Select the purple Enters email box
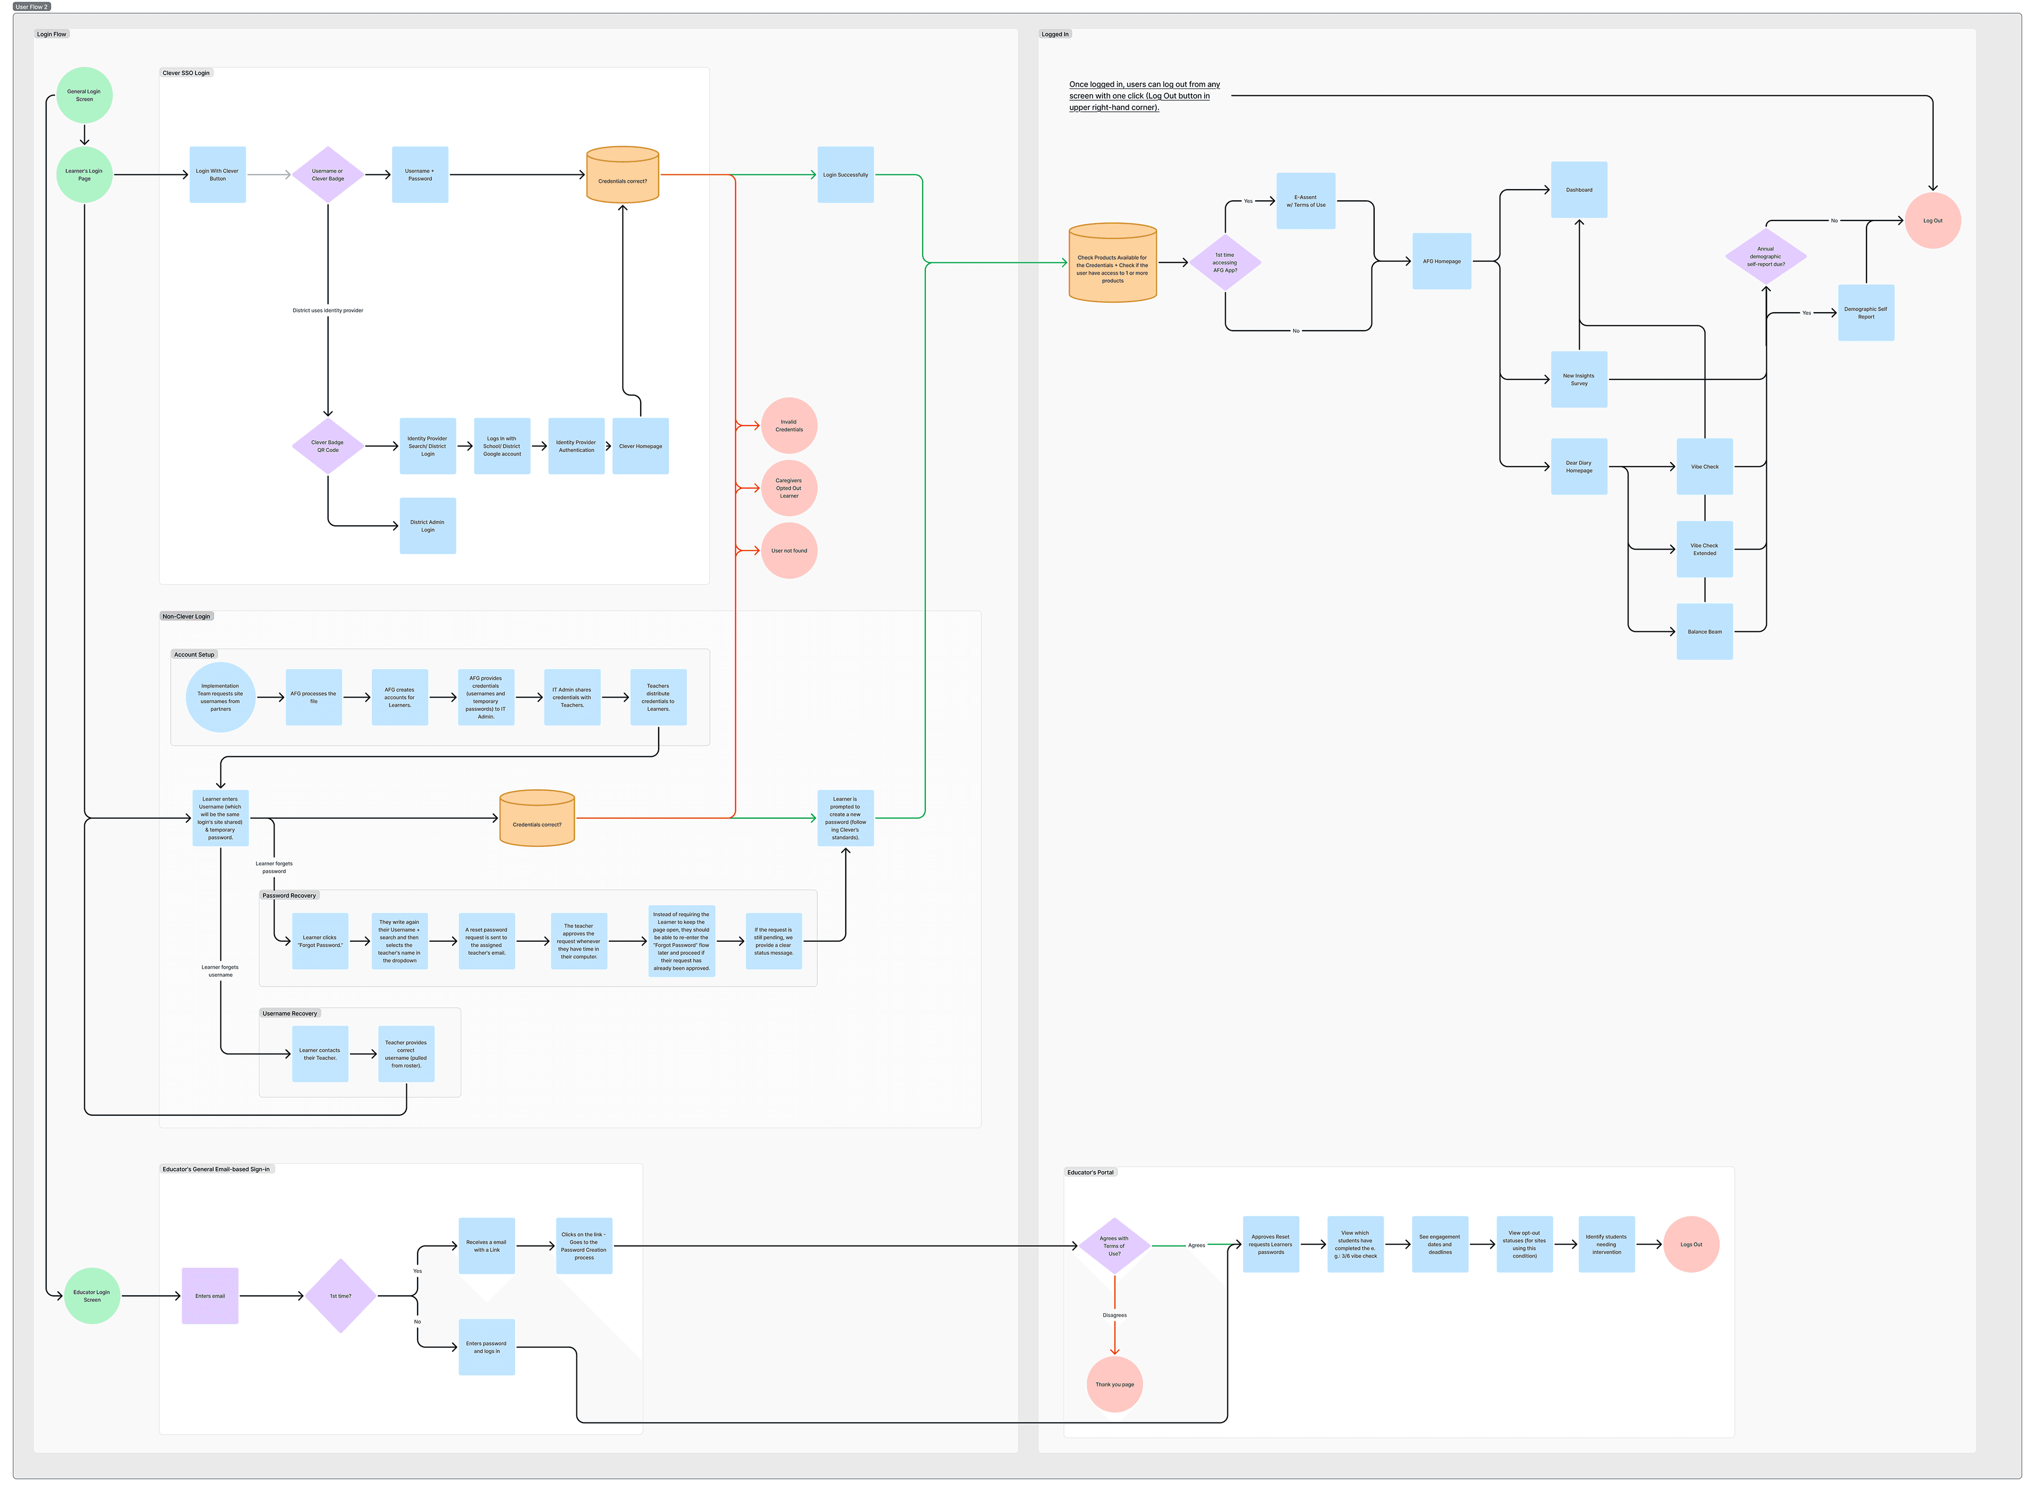Screen dimensions: 2035x1492 click(x=209, y=1295)
